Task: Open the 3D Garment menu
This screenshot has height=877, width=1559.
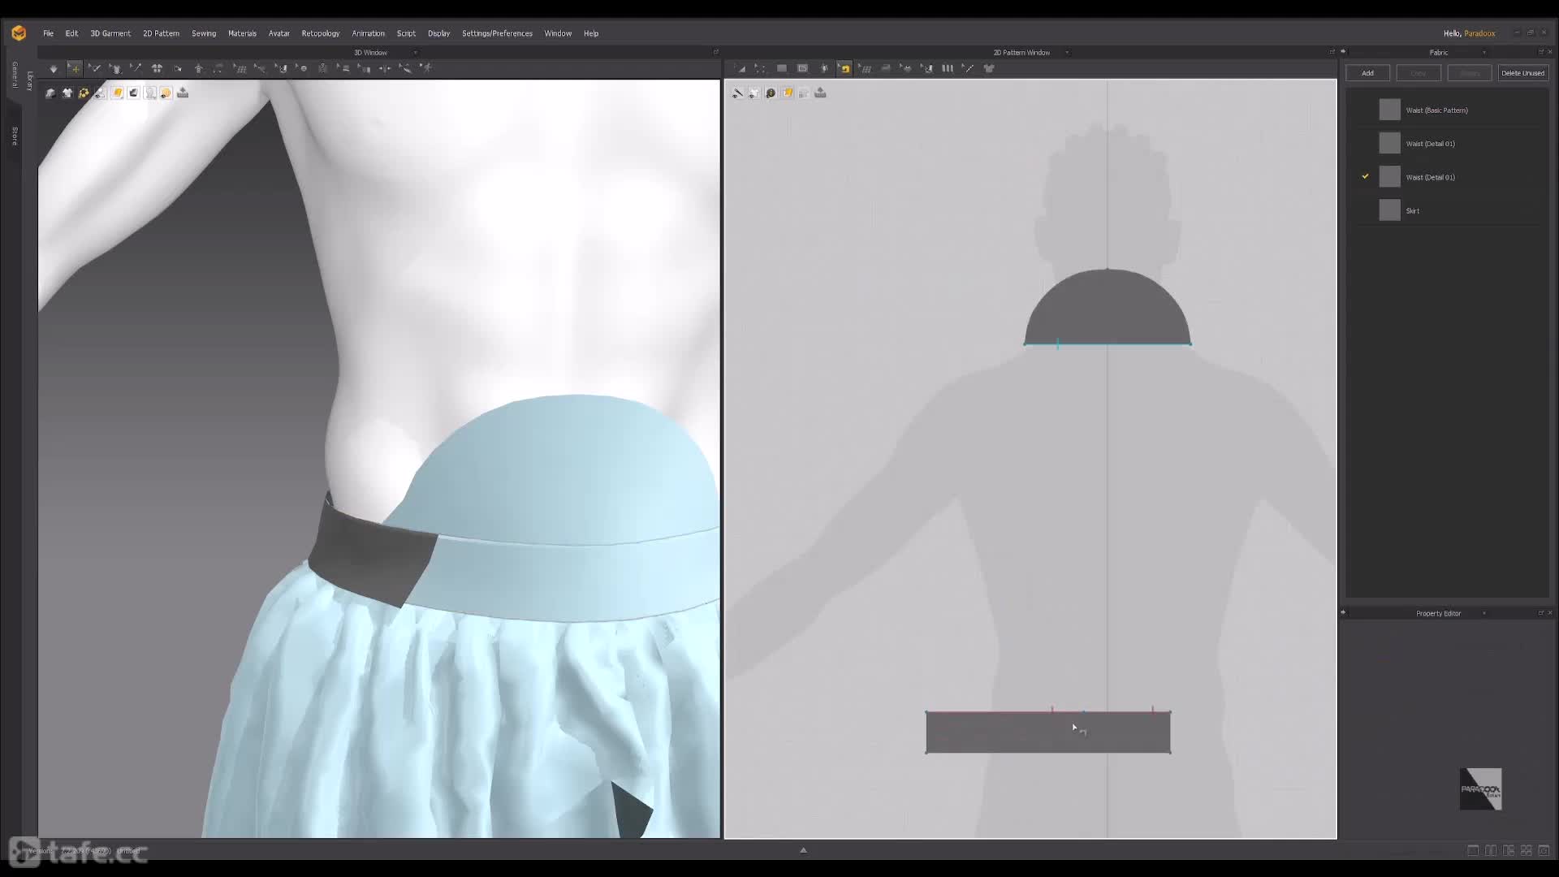Action: [x=110, y=33]
